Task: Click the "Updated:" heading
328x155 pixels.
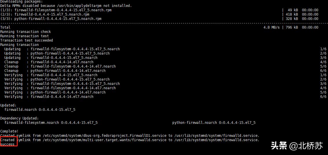Action: (8, 105)
